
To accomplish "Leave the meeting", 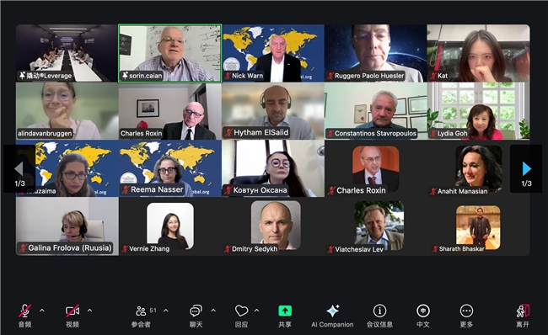I will coord(523,311).
